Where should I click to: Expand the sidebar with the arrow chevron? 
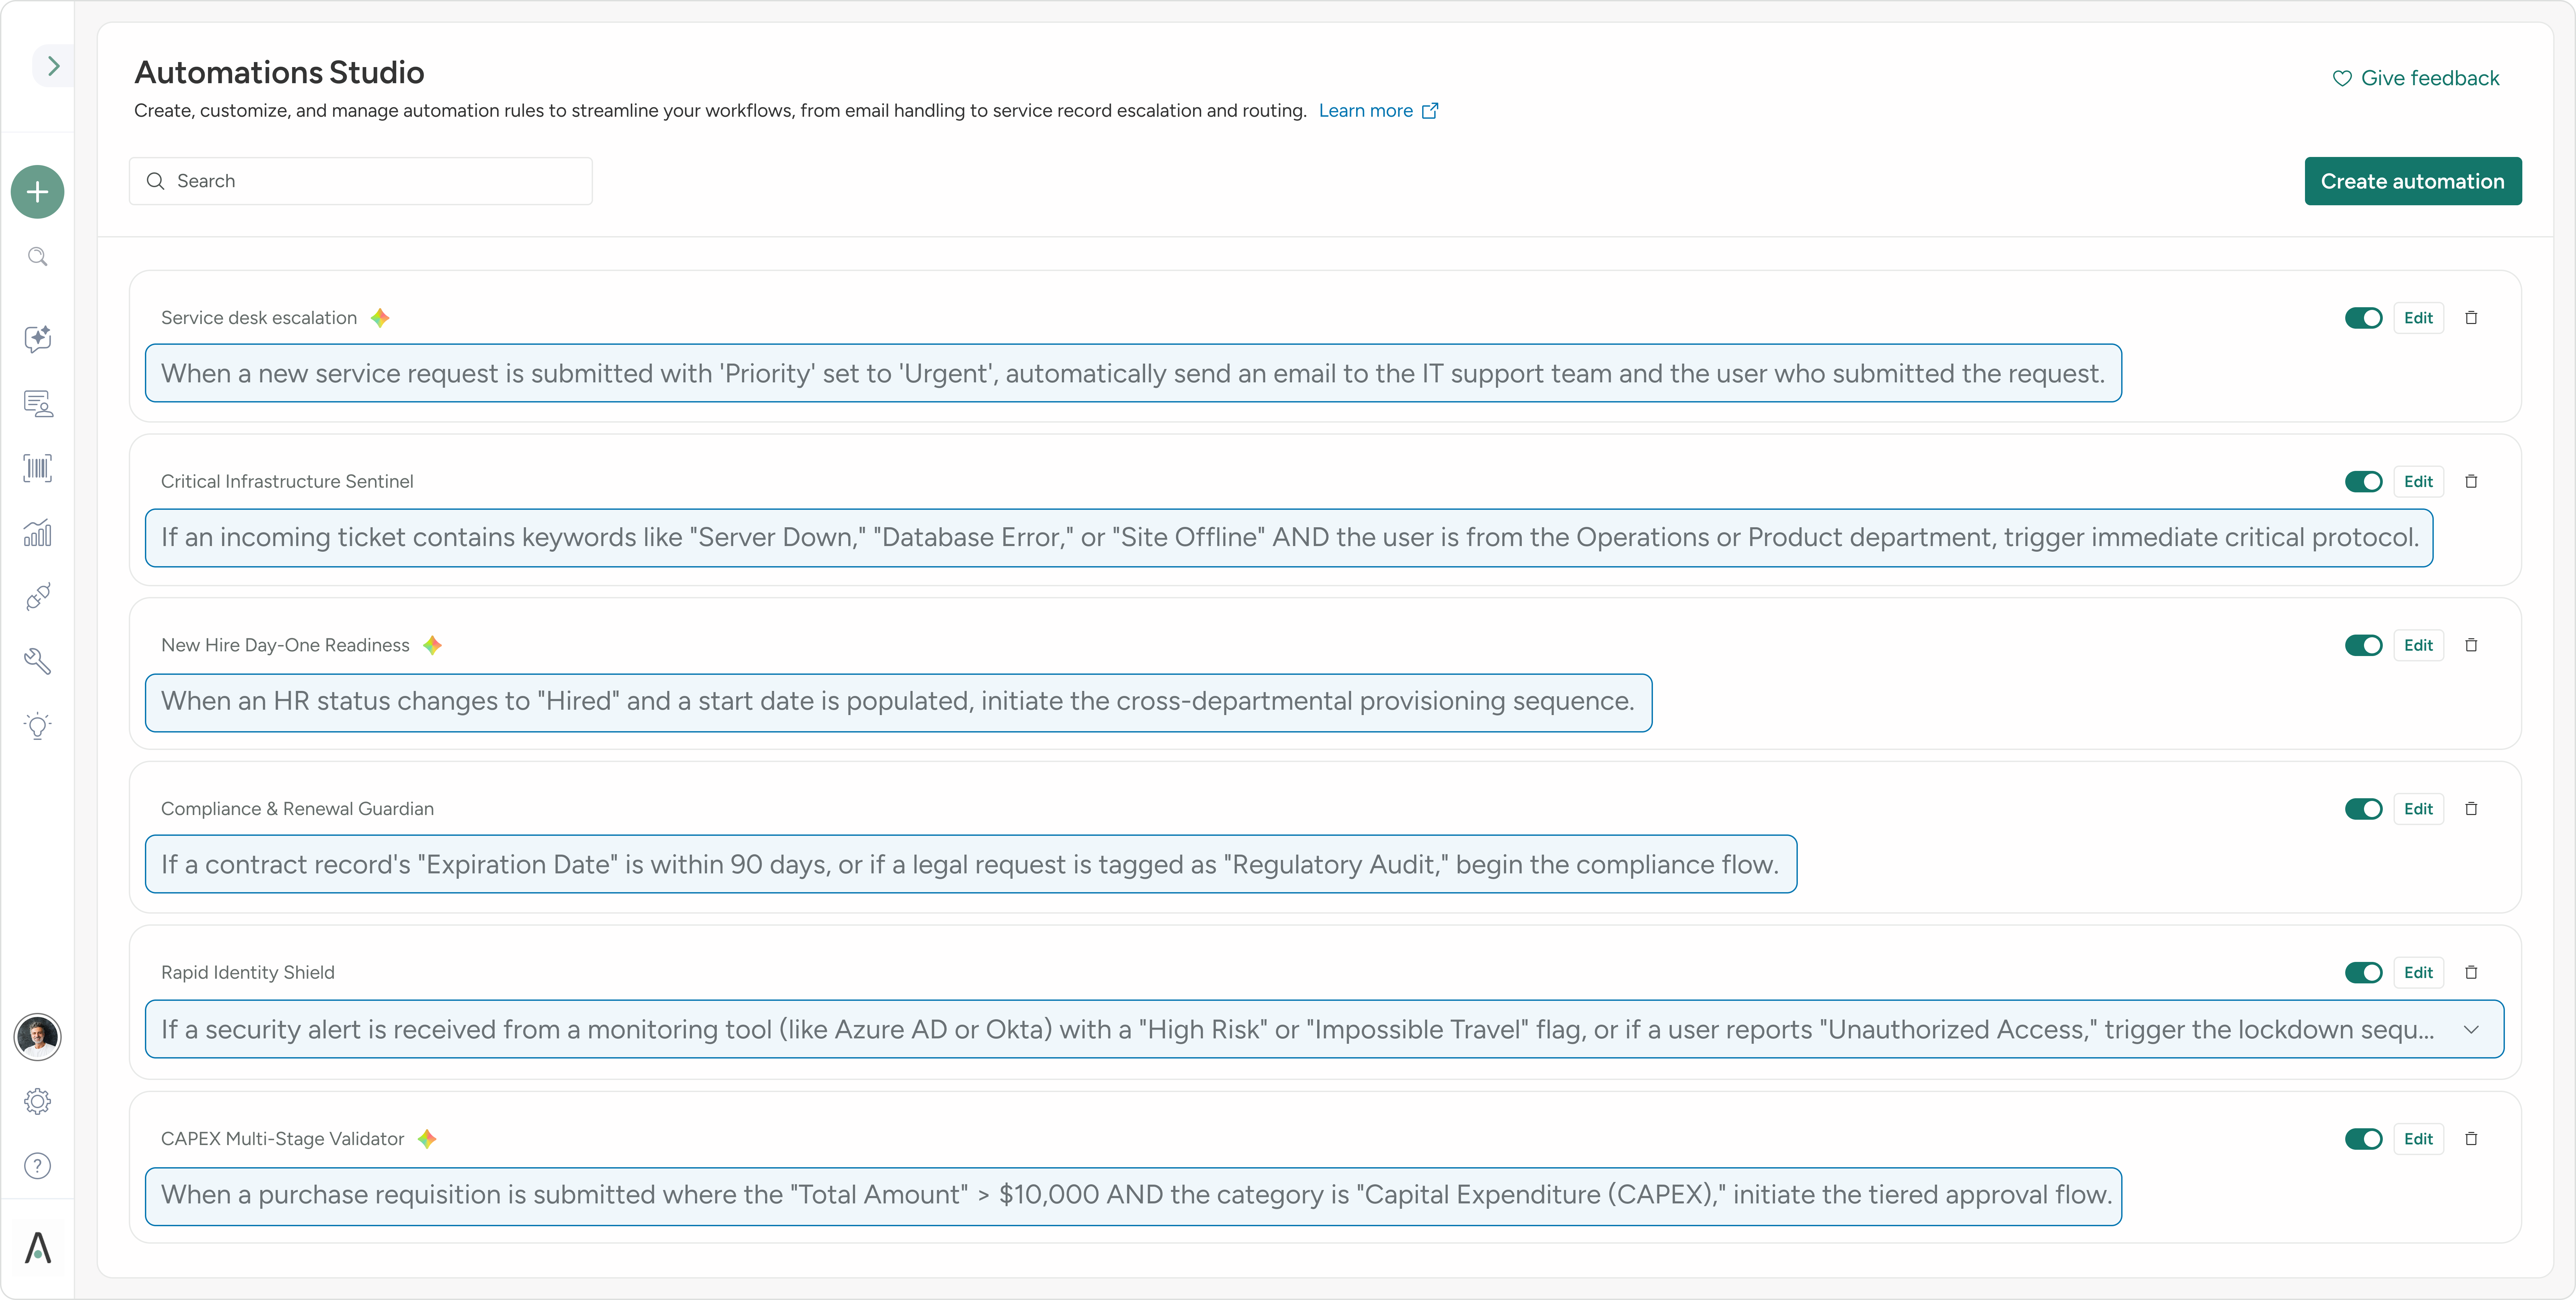click(x=53, y=66)
